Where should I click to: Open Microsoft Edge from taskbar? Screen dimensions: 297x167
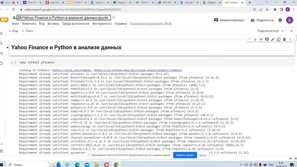(77, 165)
